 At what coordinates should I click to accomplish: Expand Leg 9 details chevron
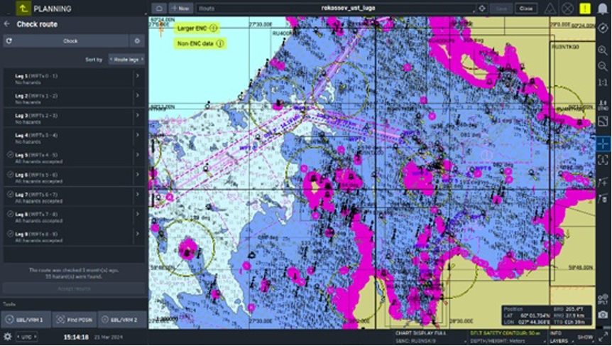point(138,234)
